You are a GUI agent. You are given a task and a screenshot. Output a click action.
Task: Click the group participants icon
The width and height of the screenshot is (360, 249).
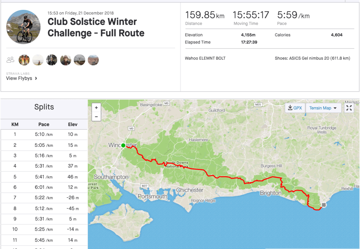click(x=11, y=60)
